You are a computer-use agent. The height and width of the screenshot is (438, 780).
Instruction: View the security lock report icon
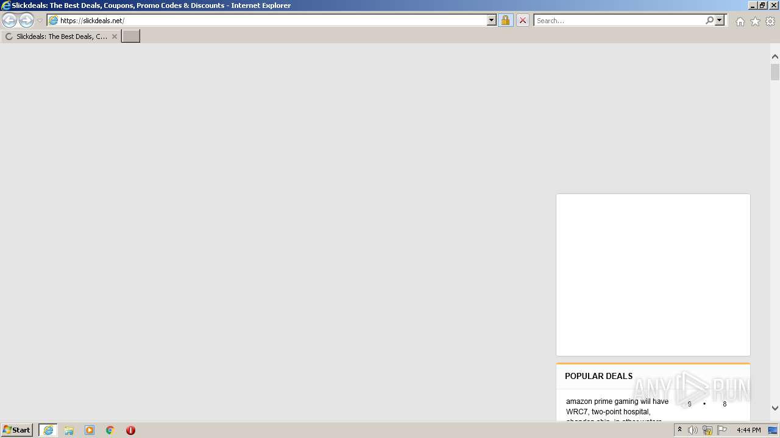[505, 21]
